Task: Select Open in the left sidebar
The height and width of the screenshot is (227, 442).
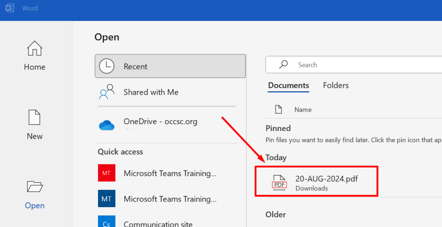Action: point(35,195)
